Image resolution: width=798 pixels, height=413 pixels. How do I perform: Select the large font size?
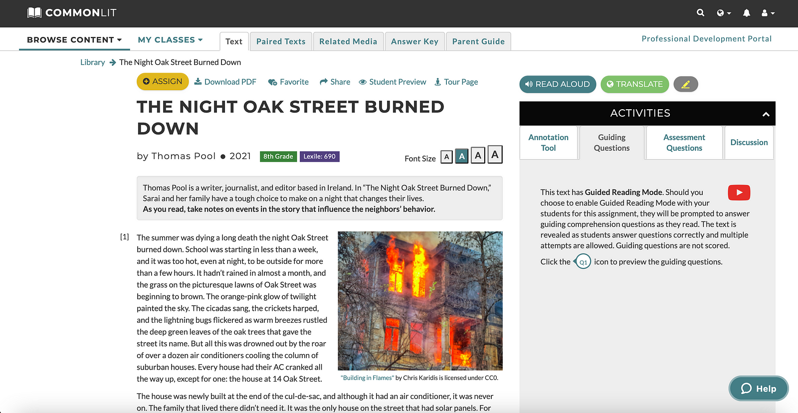pos(478,156)
